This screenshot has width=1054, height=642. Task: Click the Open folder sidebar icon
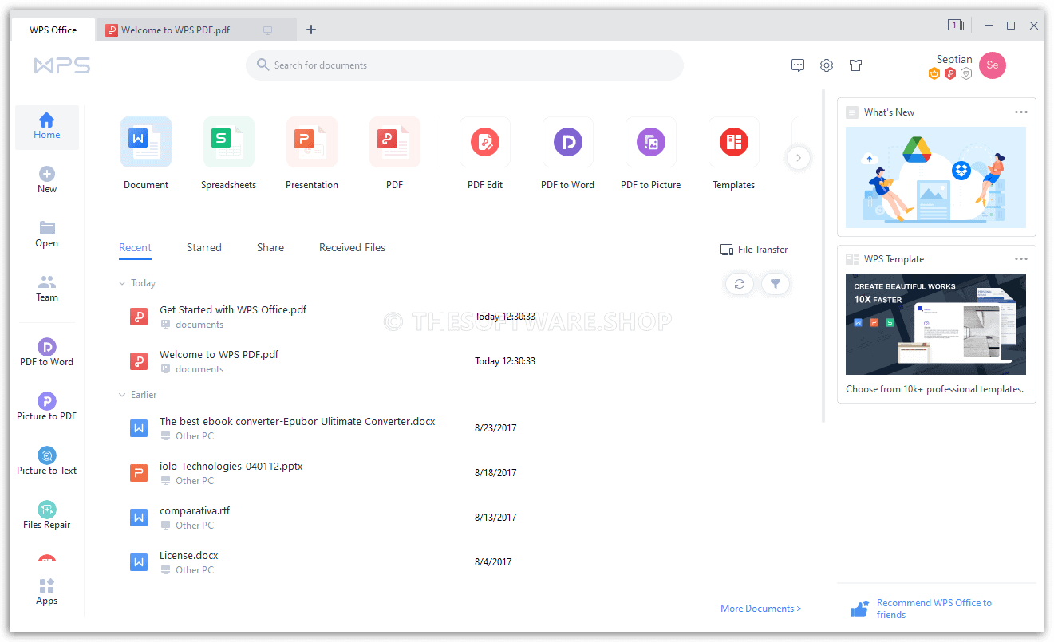point(47,228)
